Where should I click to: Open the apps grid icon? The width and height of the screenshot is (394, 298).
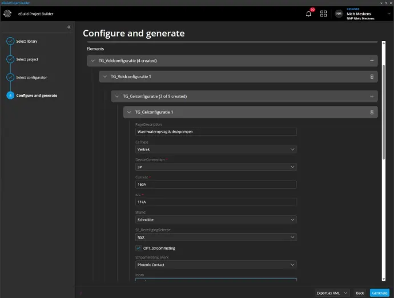[x=323, y=14]
